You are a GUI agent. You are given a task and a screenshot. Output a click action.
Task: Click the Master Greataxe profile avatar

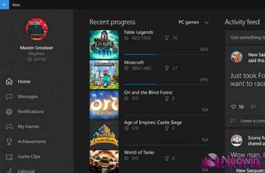pyautogui.click(x=37, y=29)
